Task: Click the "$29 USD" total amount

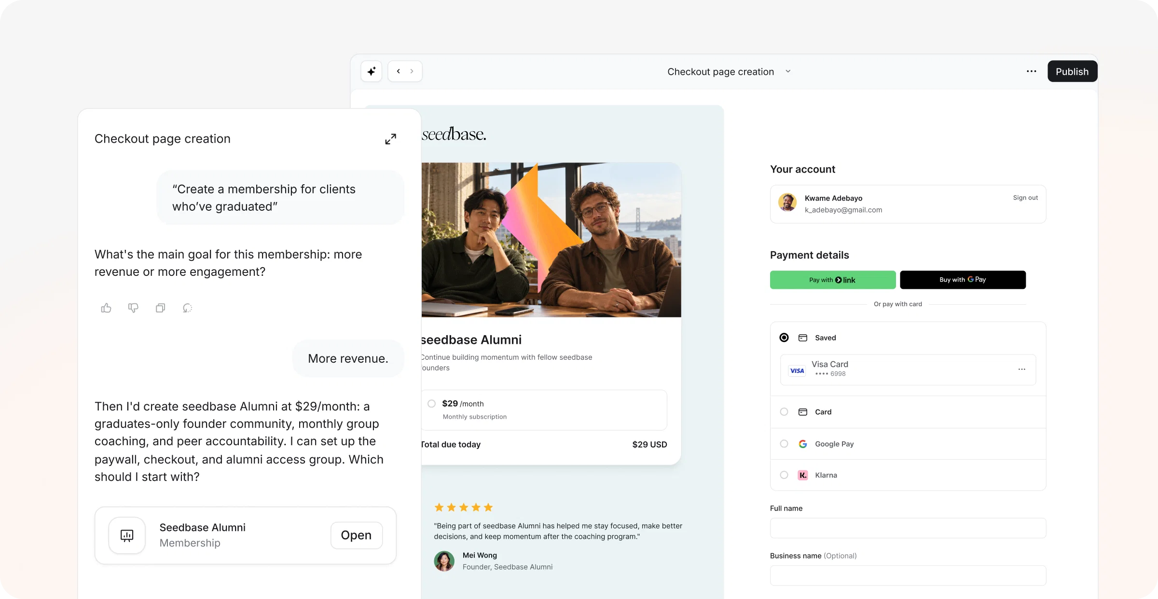Action: 649,445
